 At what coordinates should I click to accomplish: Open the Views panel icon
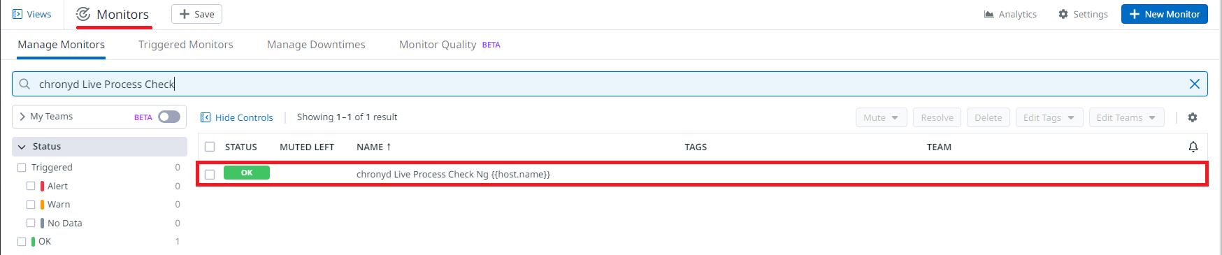[x=17, y=14]
